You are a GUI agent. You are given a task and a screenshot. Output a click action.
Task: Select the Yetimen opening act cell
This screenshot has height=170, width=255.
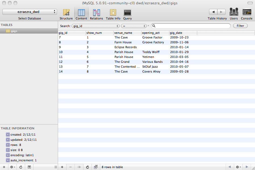155,57
